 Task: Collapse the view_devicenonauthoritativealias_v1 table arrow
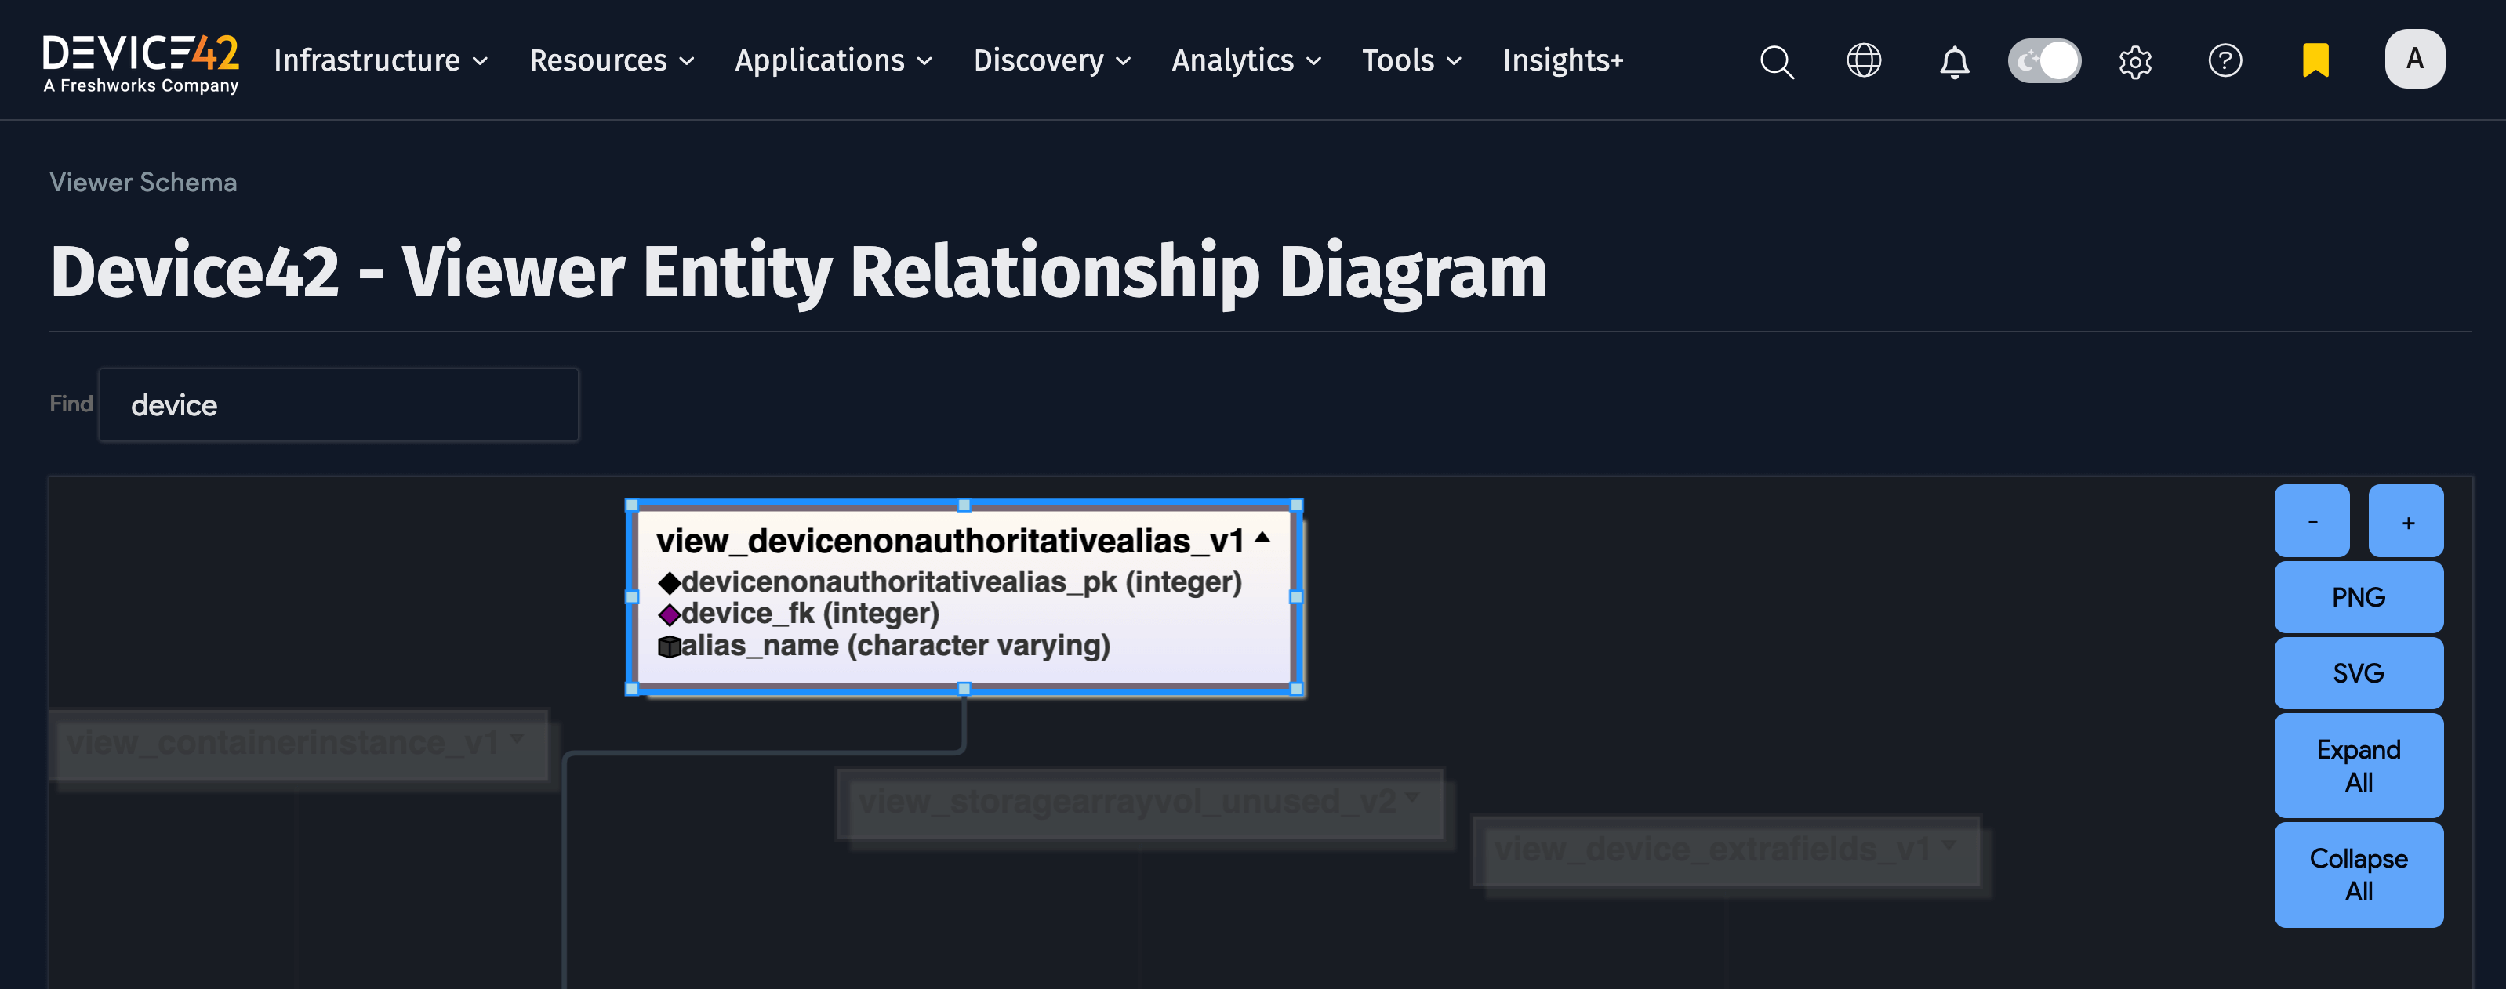pos(1262,537)
